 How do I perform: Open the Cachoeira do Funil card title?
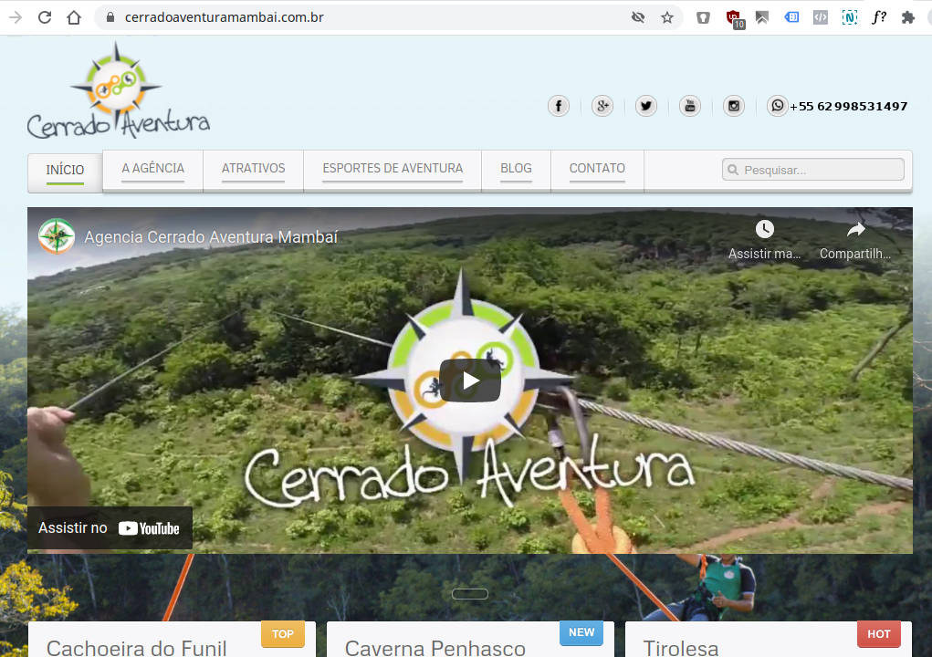[x=136, y=648]
